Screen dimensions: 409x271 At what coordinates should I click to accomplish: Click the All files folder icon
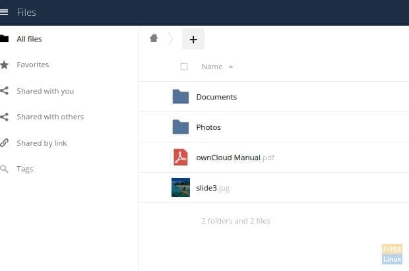coord(4,39)
